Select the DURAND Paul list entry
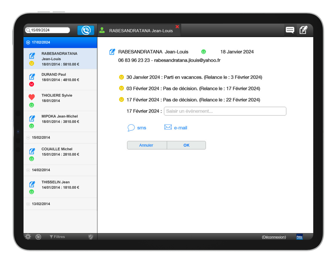The width and height of the screenshot is (335, 263). [60, 80]
